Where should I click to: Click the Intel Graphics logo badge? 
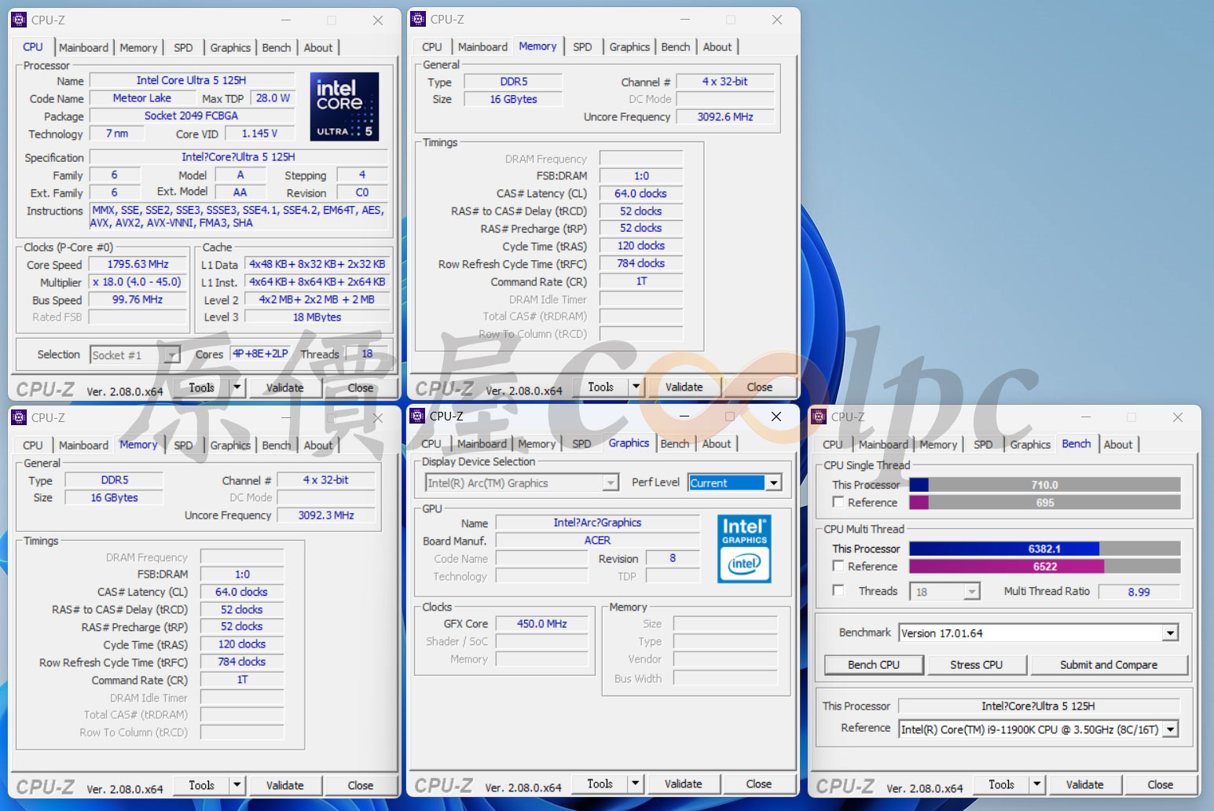point(744,548)
